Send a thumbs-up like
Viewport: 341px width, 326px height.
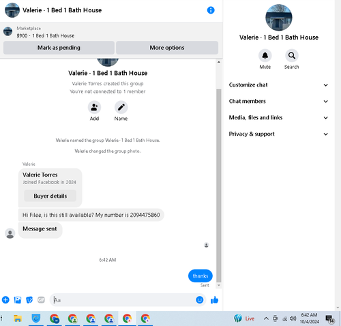pos(214,300)
